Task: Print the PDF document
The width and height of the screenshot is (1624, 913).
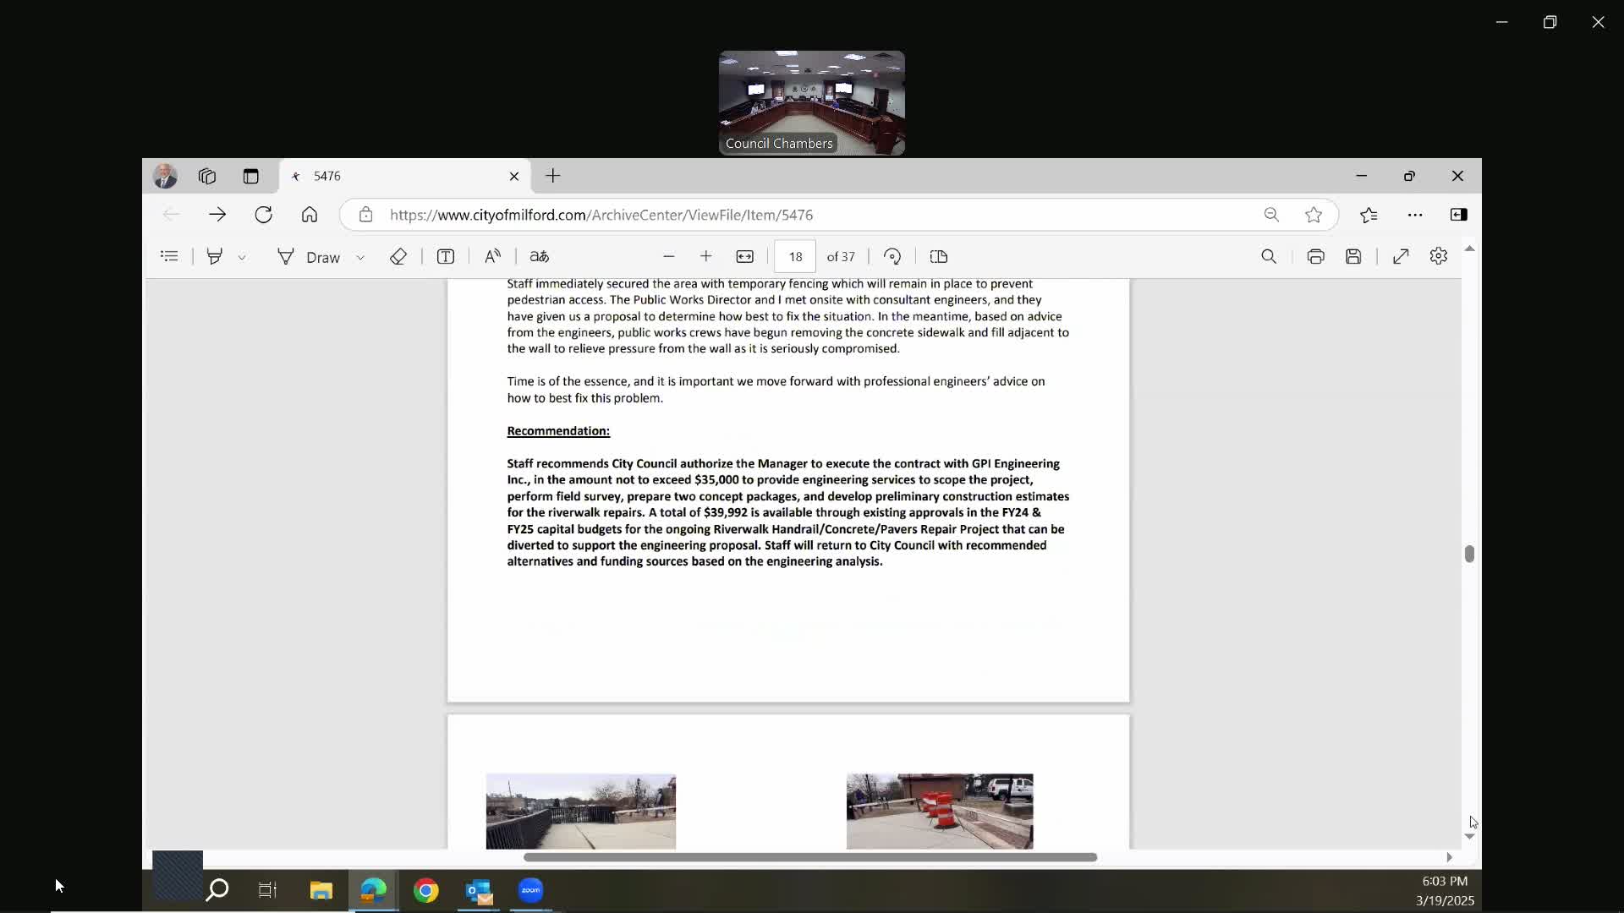Action: tap(1315, 256)
